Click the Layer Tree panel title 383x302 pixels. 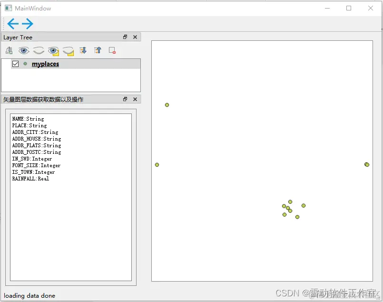click(x=18, y=38)
